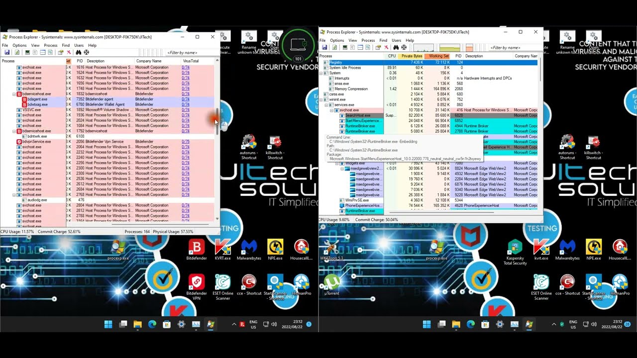Image resolution: width=637 pixels, height=358 pixels.
Task: Open Options menu in left Process Explorer
Action: [19, 45]
